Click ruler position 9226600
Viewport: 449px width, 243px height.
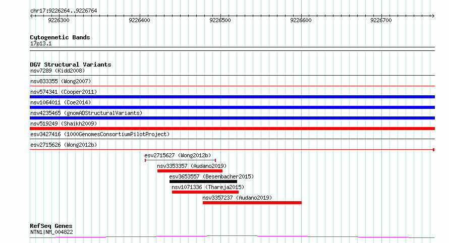point(301,20)
